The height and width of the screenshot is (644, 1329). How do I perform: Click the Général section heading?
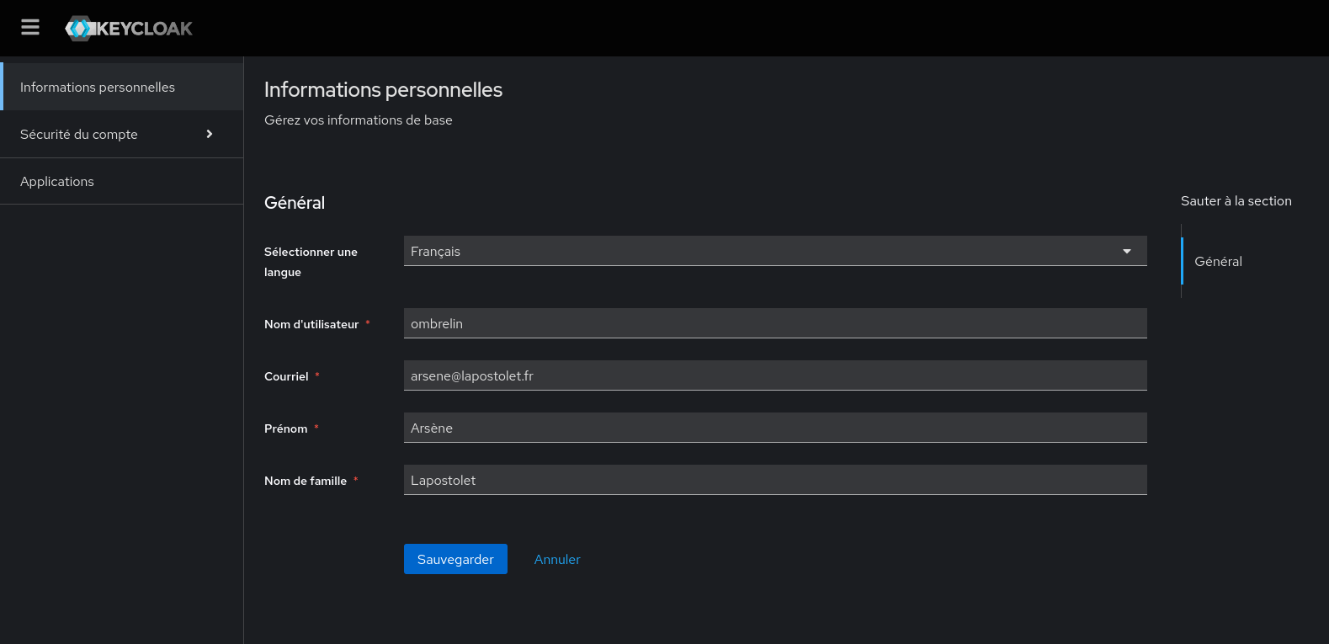(x=295, y=203)
